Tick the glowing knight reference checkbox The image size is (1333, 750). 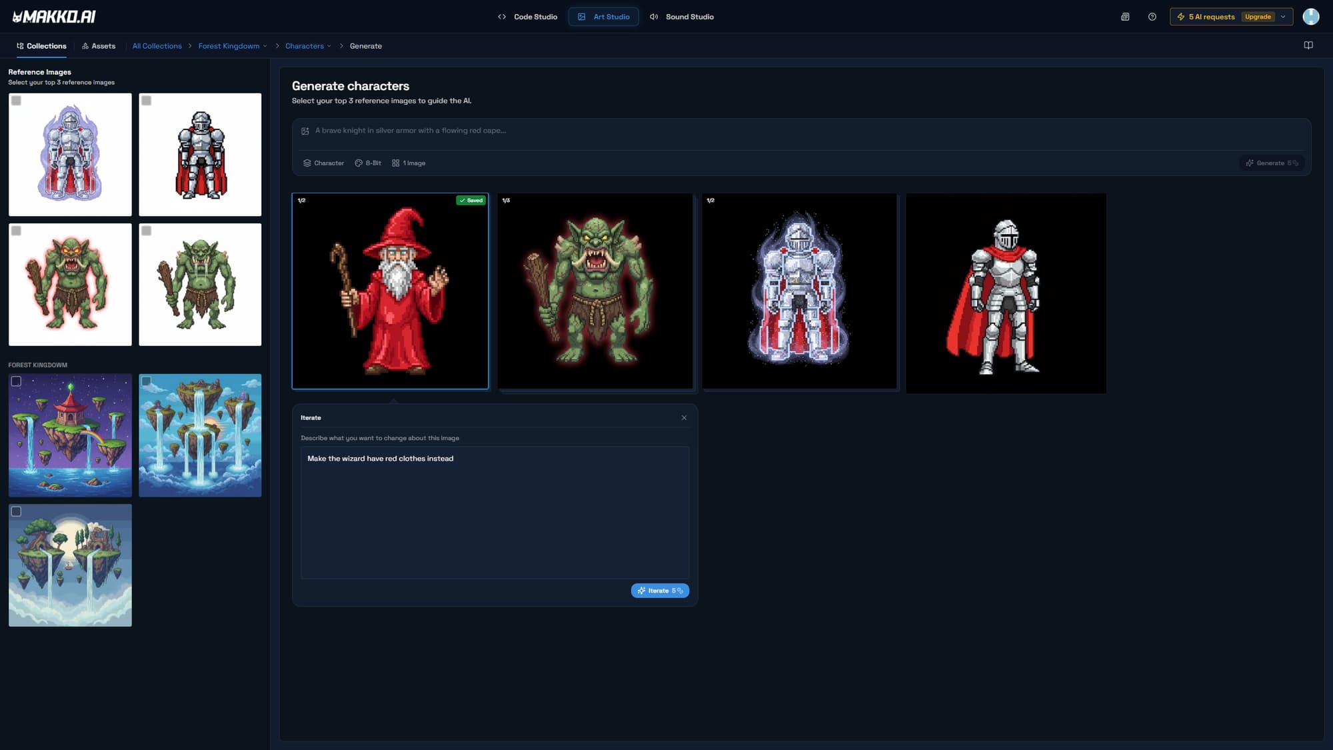point(17,101)
